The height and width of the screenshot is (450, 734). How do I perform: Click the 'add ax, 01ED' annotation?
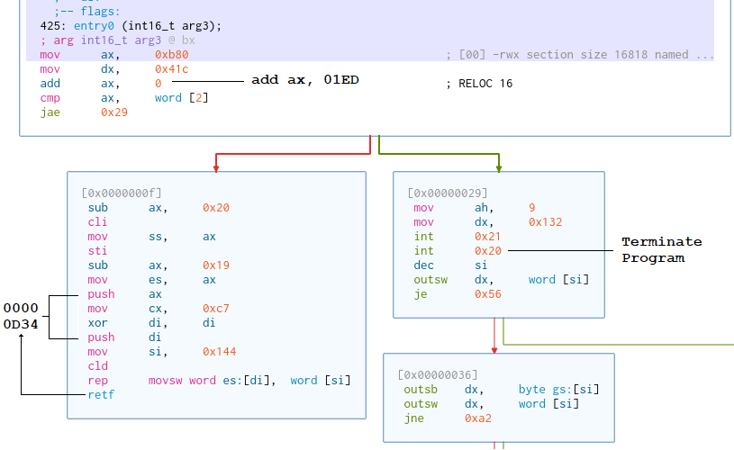click(x=304, y=80)
